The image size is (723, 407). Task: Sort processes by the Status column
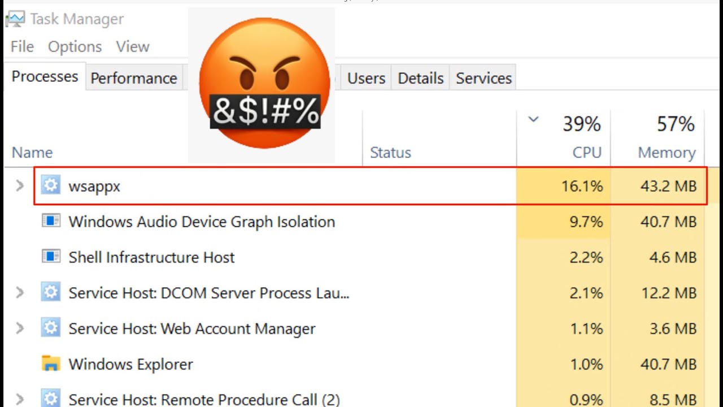point(390,153)
